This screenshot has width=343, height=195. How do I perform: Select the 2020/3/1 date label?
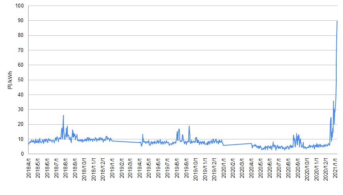pos(242,168)
